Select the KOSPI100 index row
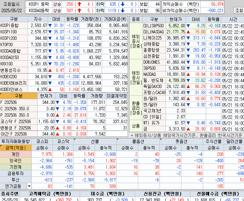Viewport: 244px width, 201px height. (x=64, y=32)
